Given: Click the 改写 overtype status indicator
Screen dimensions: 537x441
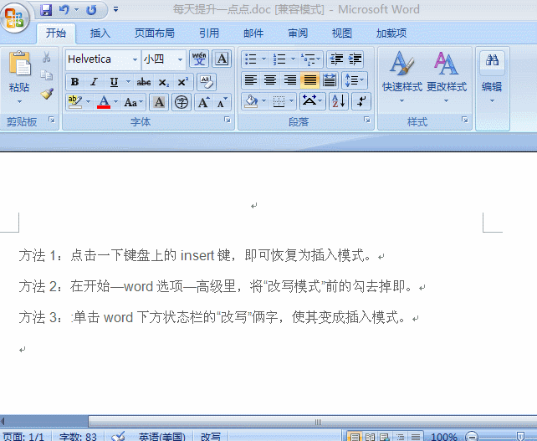Looking at the screenshot, I should [x=211, y=437].
